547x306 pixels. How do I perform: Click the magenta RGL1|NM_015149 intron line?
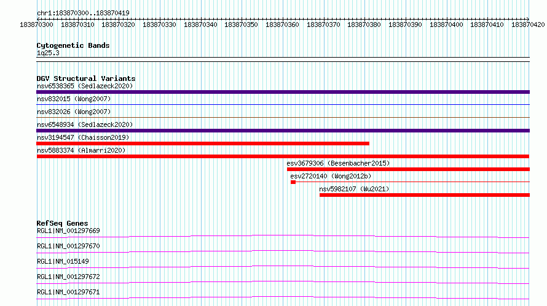point(283,267)
